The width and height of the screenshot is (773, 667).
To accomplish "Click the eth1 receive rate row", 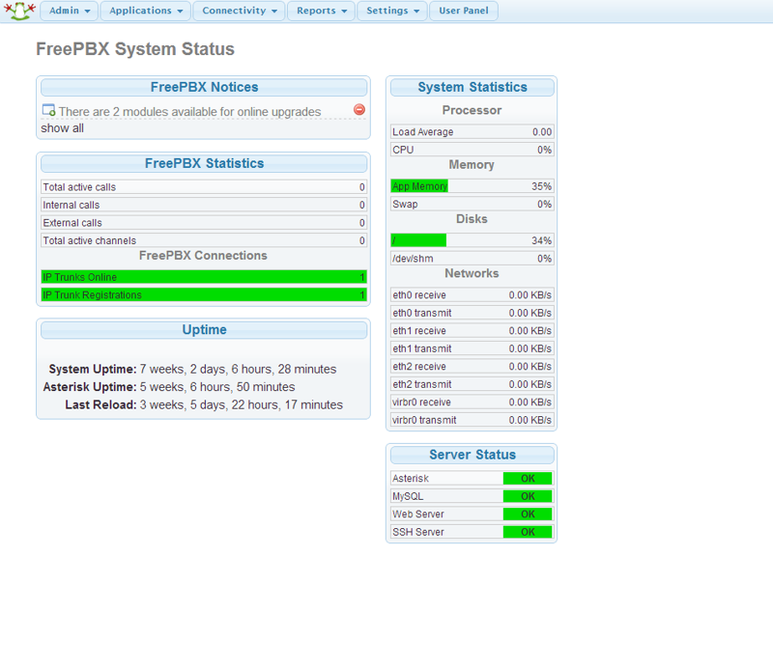I will tap(472, 330).
